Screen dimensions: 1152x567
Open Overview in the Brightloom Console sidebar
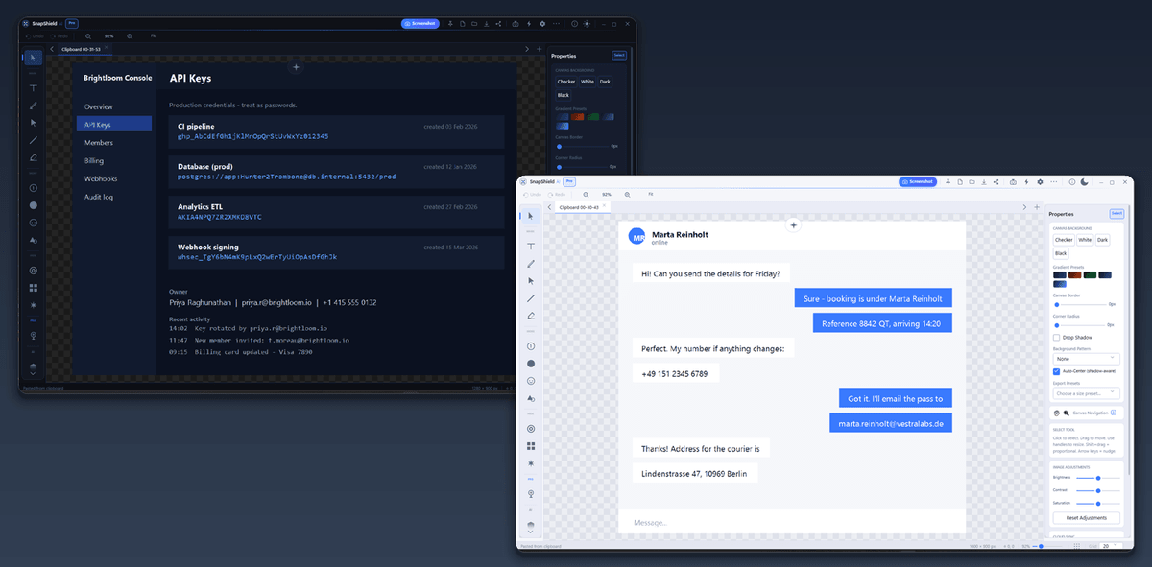(99, 106)
